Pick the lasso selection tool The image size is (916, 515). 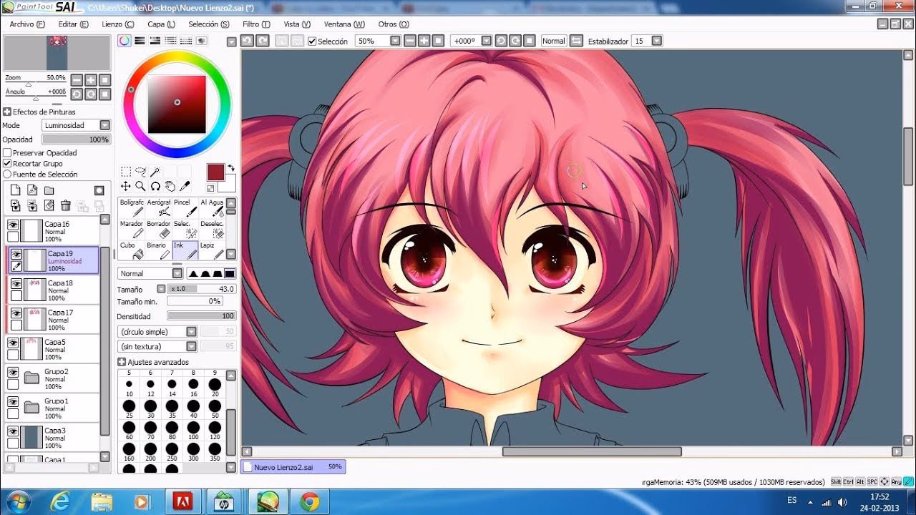142,172
